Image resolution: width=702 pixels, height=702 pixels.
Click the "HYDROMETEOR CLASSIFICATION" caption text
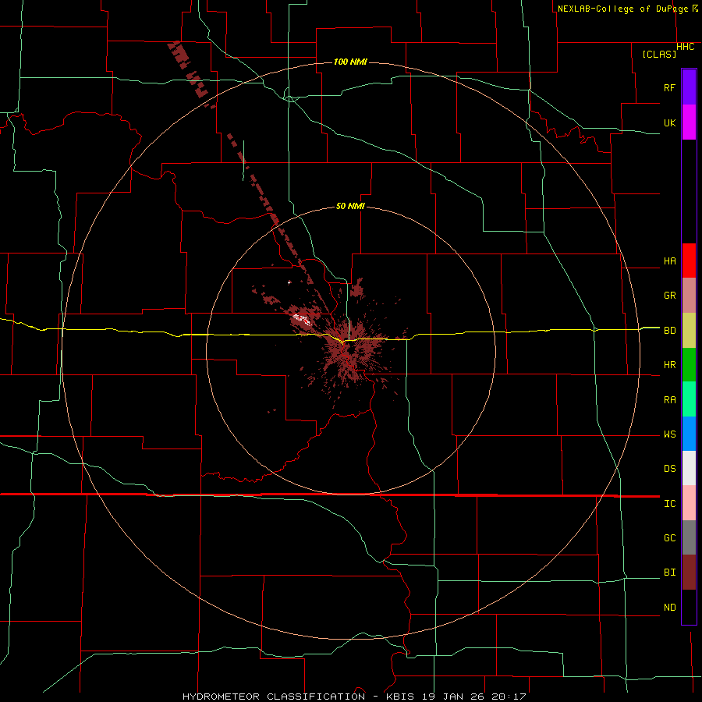tap(274, 697)
